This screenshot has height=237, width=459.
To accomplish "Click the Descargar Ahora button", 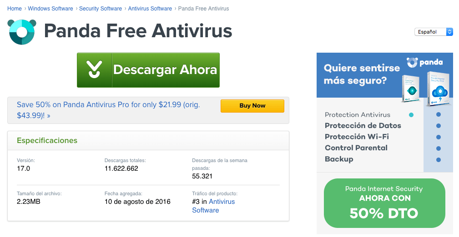I will (x=148, y=70).
